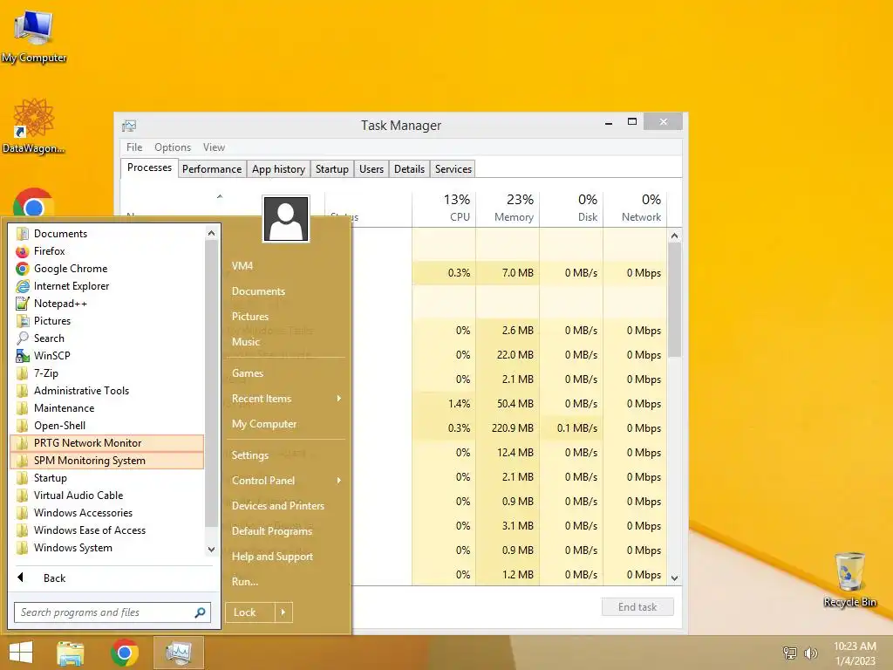Image resolution: width=893 pixels, height=670 pixels.
Task: Open the Lock button arrow options
Action: (283, 612)
